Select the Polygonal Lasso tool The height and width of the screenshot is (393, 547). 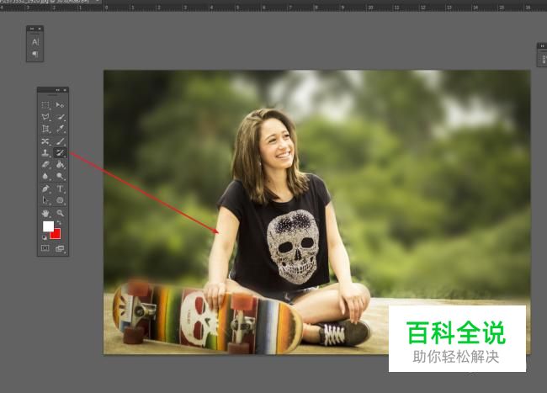coord(45,117)
